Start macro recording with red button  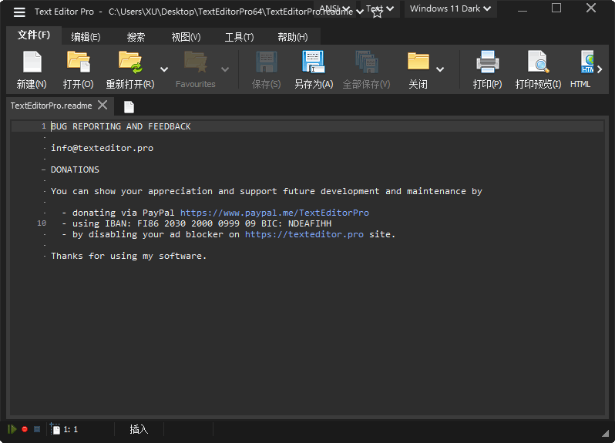coord(25,429)
